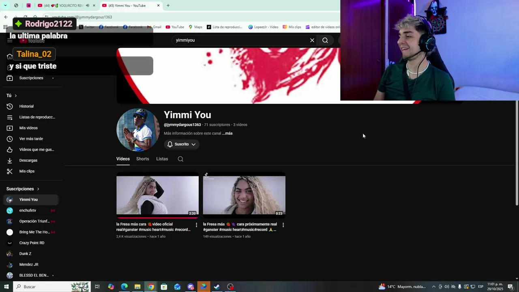Open the Dunk Z subscription

coord(30,253)
